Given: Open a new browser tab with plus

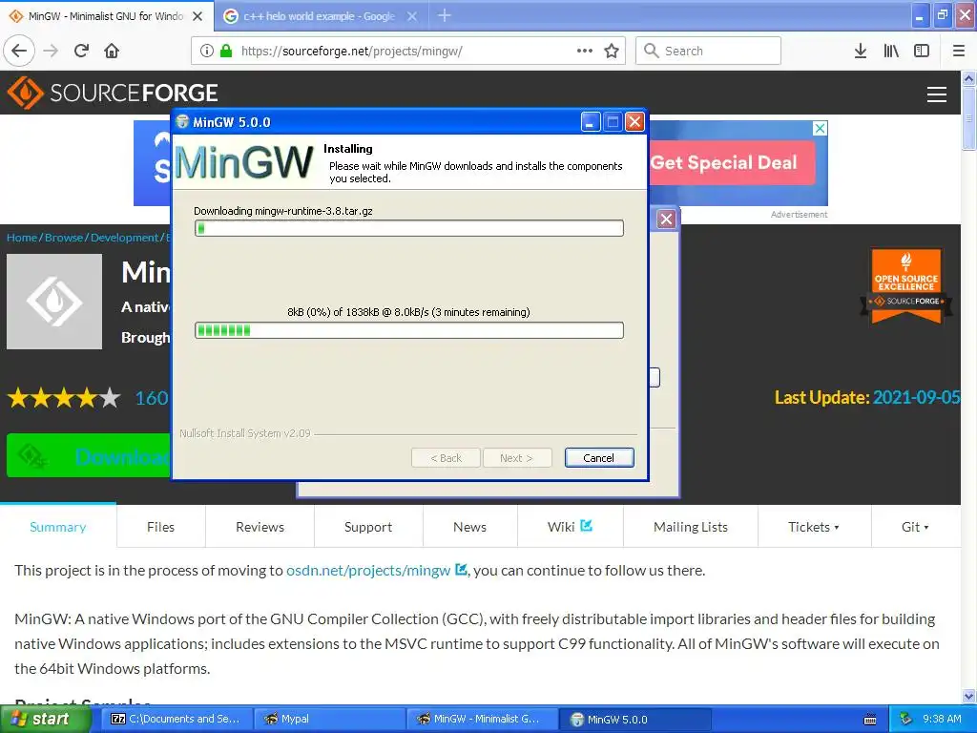Looking at the screenshot, I should click(x=445, y=15).
